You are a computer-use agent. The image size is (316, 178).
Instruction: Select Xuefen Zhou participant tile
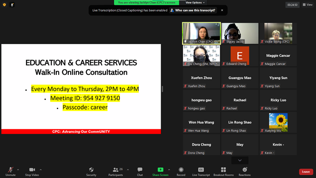point(201,78)
